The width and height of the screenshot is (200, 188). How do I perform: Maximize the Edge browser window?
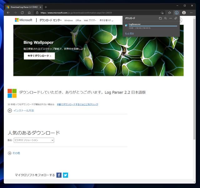pos(185,6)
